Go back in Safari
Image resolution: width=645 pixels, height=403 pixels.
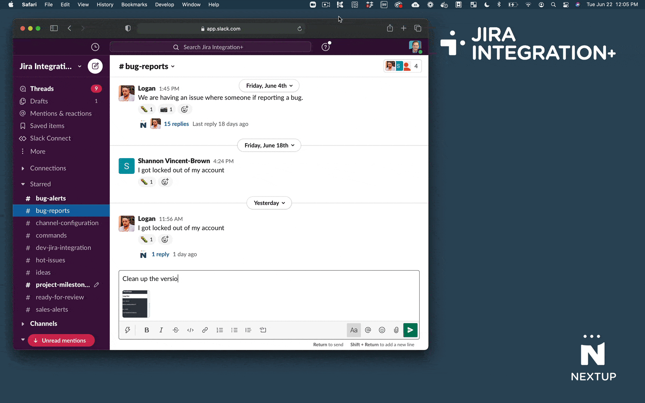69,28
